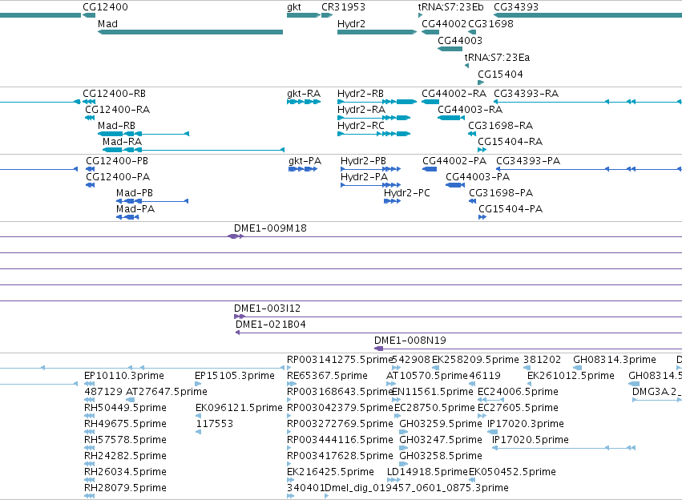Click protein CG44003-PA label
This screenshot has width=682, height=500.
point(478,177)
